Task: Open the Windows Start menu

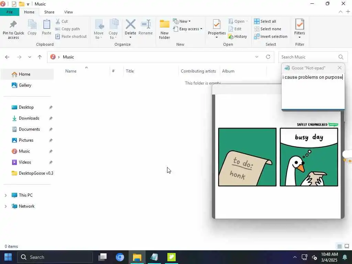Action: click(8, 257)
